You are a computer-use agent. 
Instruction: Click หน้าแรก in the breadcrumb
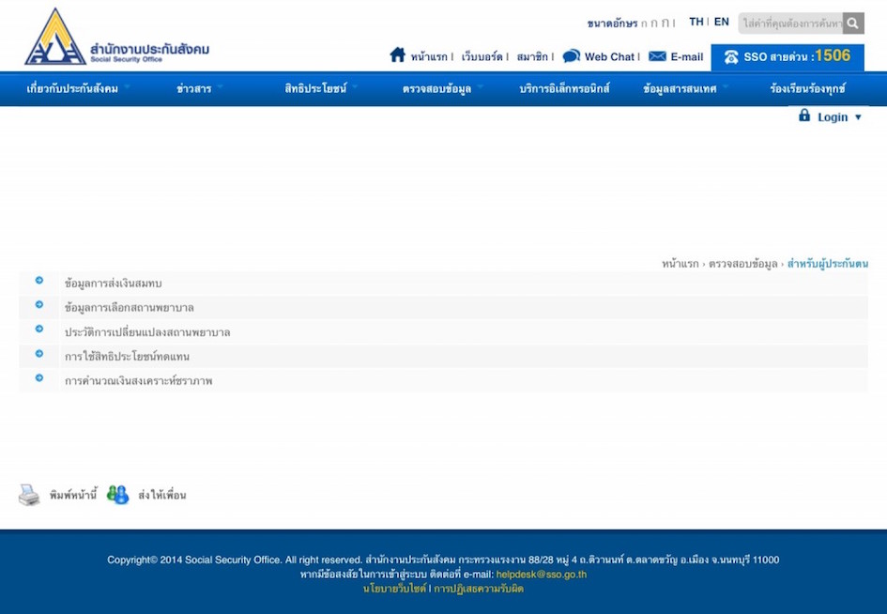tap(680, 264)
